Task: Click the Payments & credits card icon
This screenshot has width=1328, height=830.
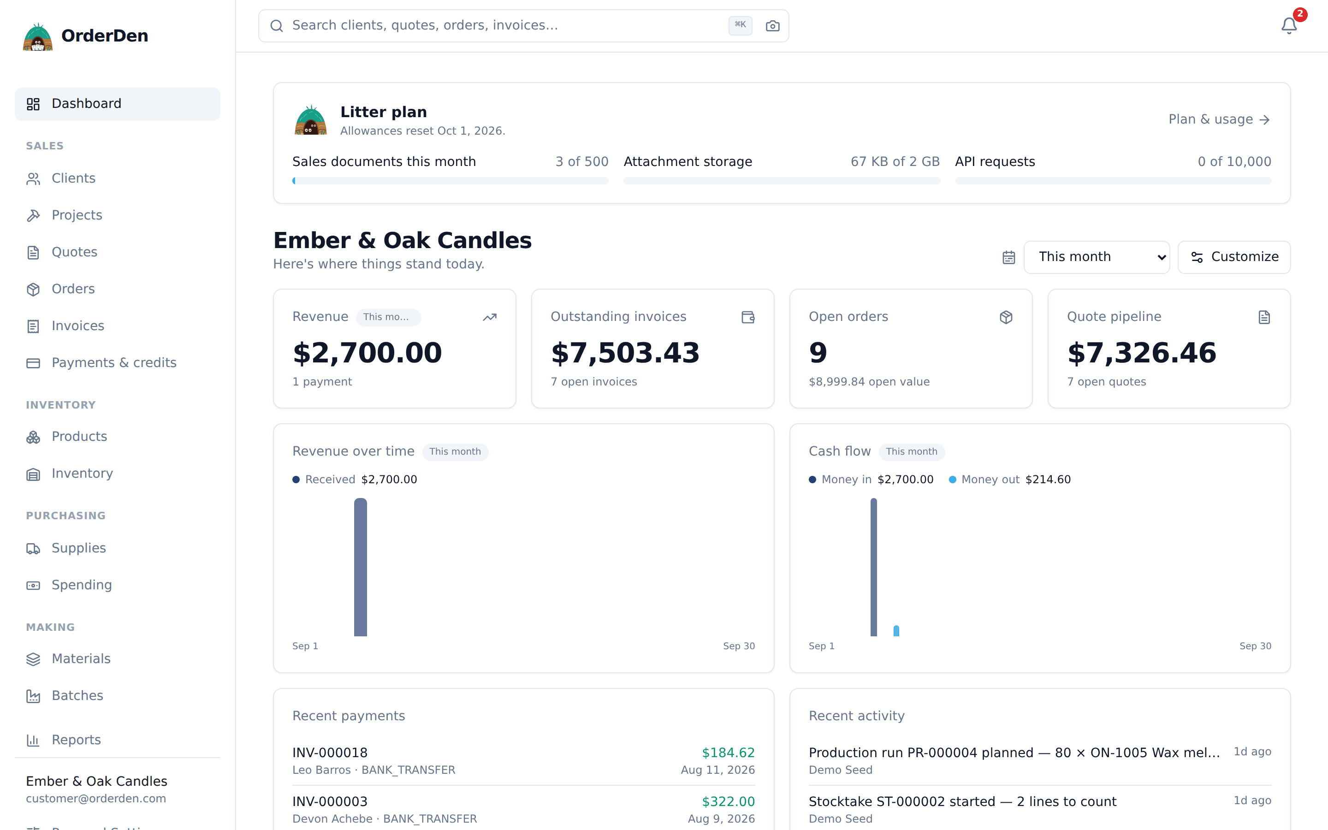Action: pyautogui.click(x=33, y=363)
